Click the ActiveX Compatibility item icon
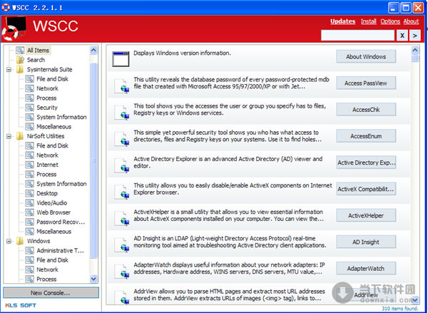 (121, 192)
